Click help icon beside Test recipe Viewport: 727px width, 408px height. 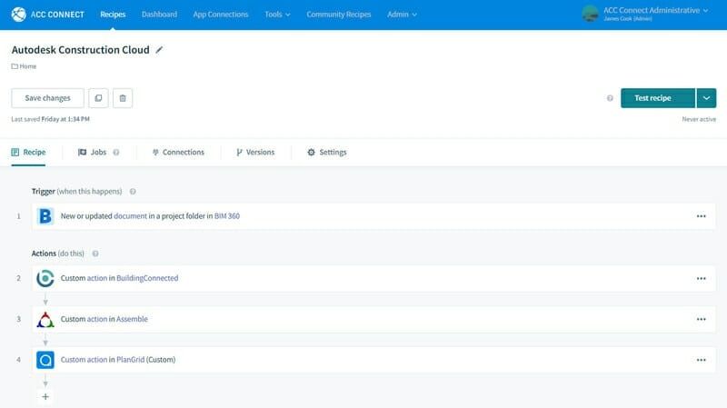(x=610, y=98)
